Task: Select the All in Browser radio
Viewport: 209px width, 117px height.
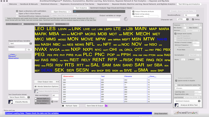Action: pyautogui.click(x=7, y=24)
